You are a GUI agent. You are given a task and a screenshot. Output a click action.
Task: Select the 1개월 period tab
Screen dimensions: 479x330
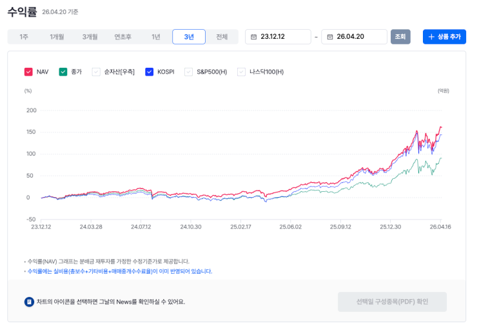tap(57, 37)
